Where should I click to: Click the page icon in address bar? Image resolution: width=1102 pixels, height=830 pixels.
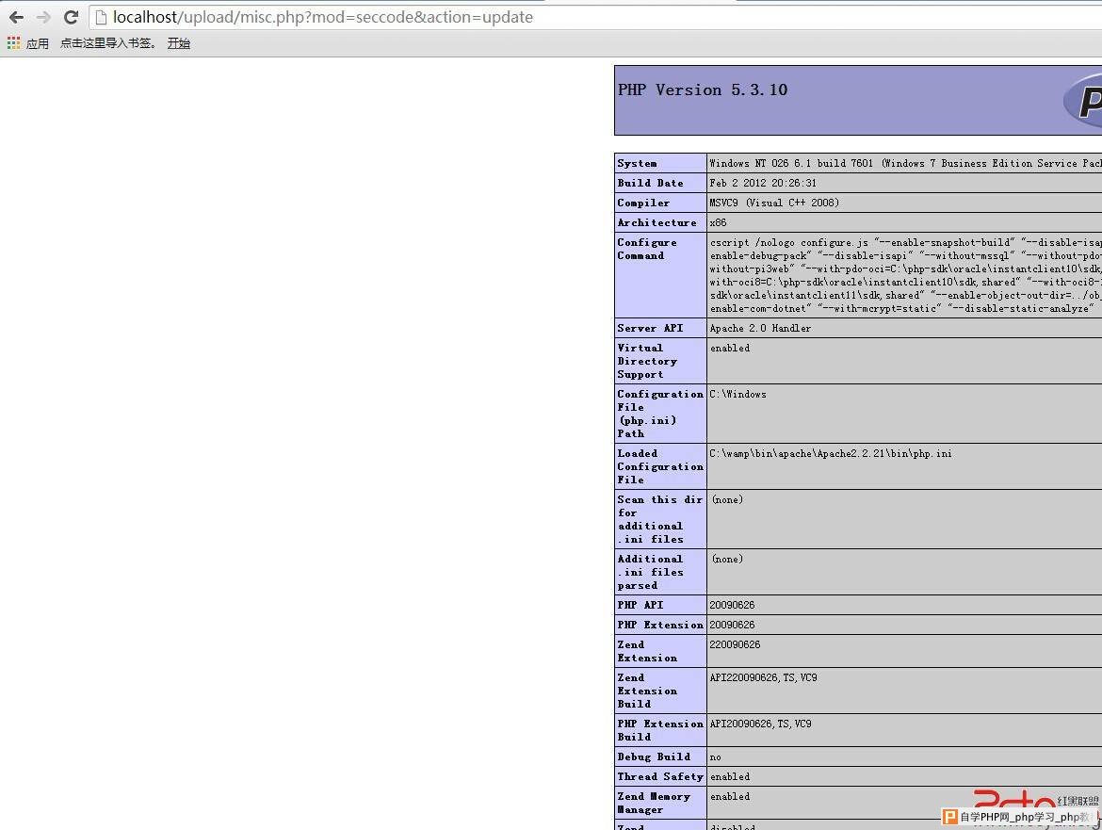pos(101,17)
